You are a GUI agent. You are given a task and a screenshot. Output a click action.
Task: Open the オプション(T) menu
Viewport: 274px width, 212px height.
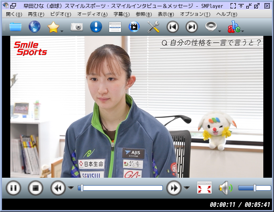[x=195, y=14]
